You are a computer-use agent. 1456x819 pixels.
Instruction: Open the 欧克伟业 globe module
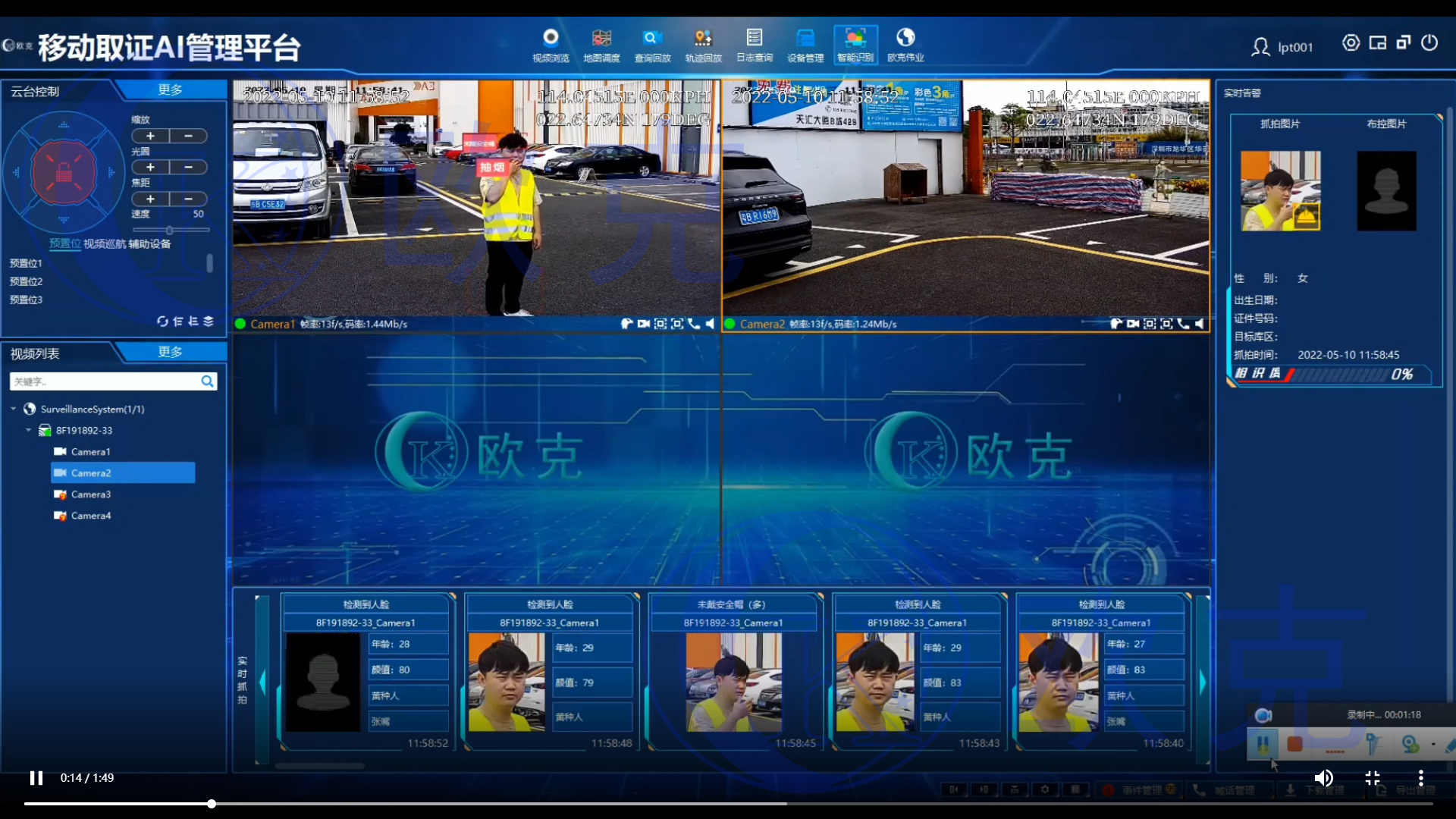point(905,45)
